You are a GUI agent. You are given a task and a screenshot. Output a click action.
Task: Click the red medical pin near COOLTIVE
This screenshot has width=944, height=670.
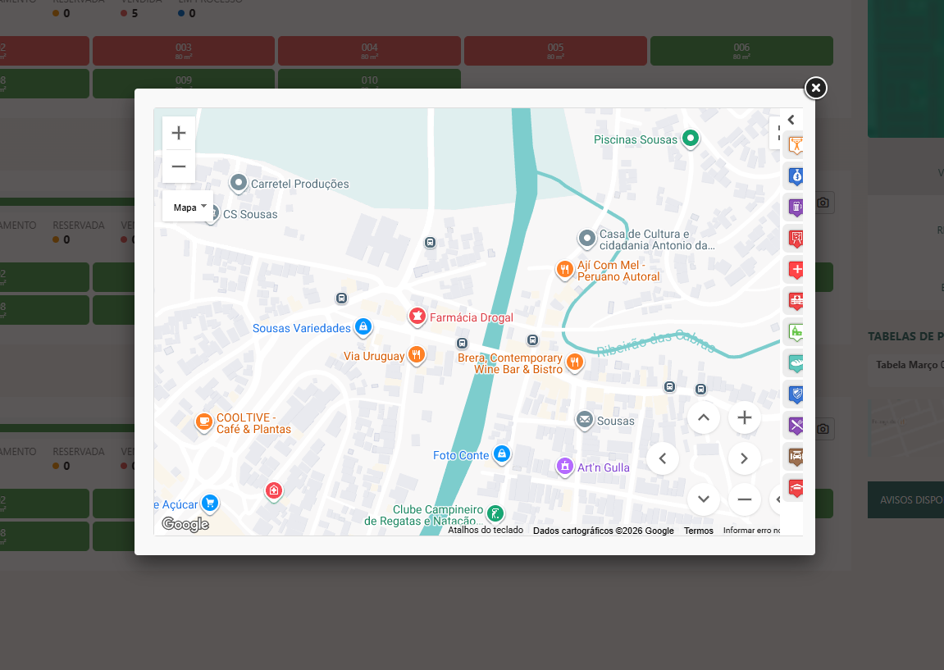[274, 491]
